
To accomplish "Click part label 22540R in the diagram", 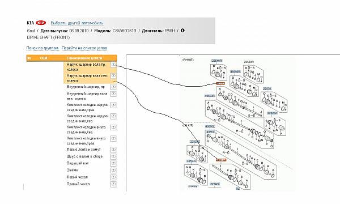I will tap(217, 61).
